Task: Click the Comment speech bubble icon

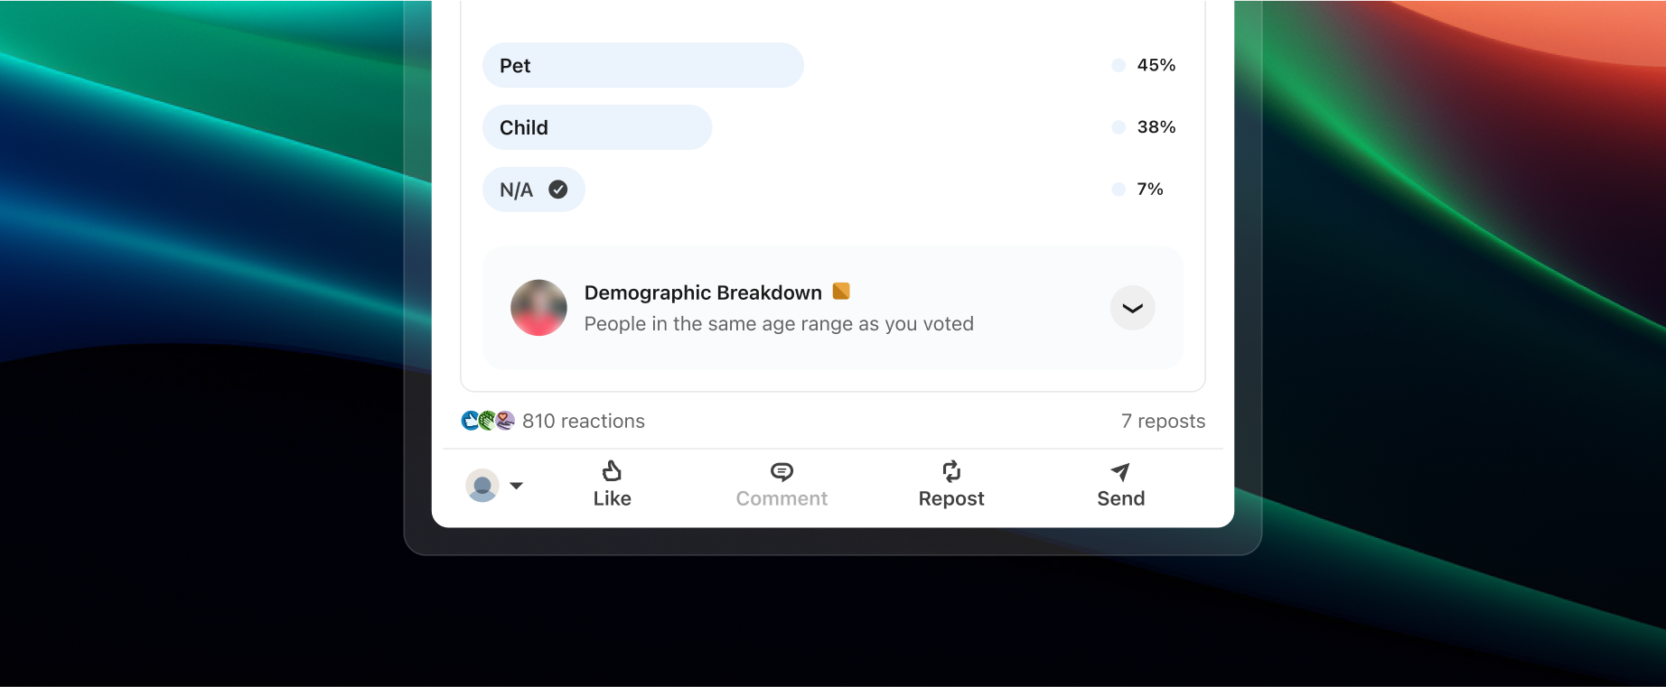Action: (x=782, y=471)
